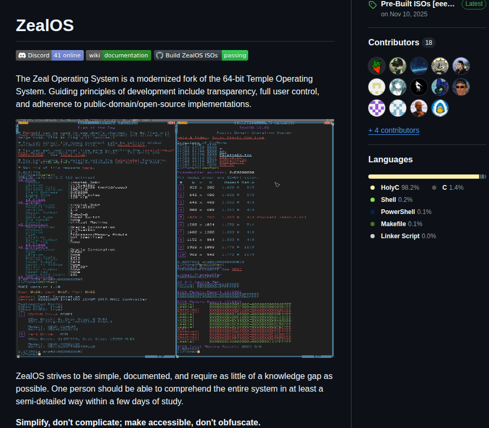Open the man with sunglasses avatar

point(461,87)
